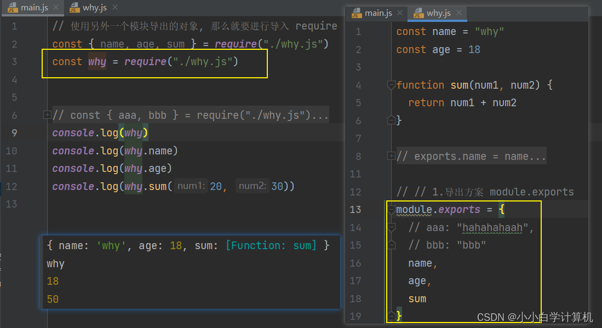Click JS file icon on left main.js tab
The height and width of the screenshot is (328, 602).
(12, 7)
